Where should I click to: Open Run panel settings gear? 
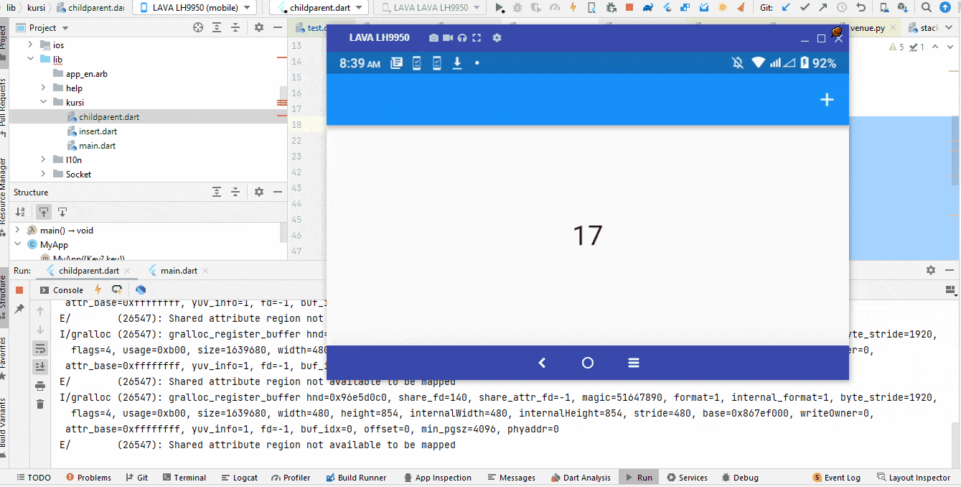click(931, 271)
